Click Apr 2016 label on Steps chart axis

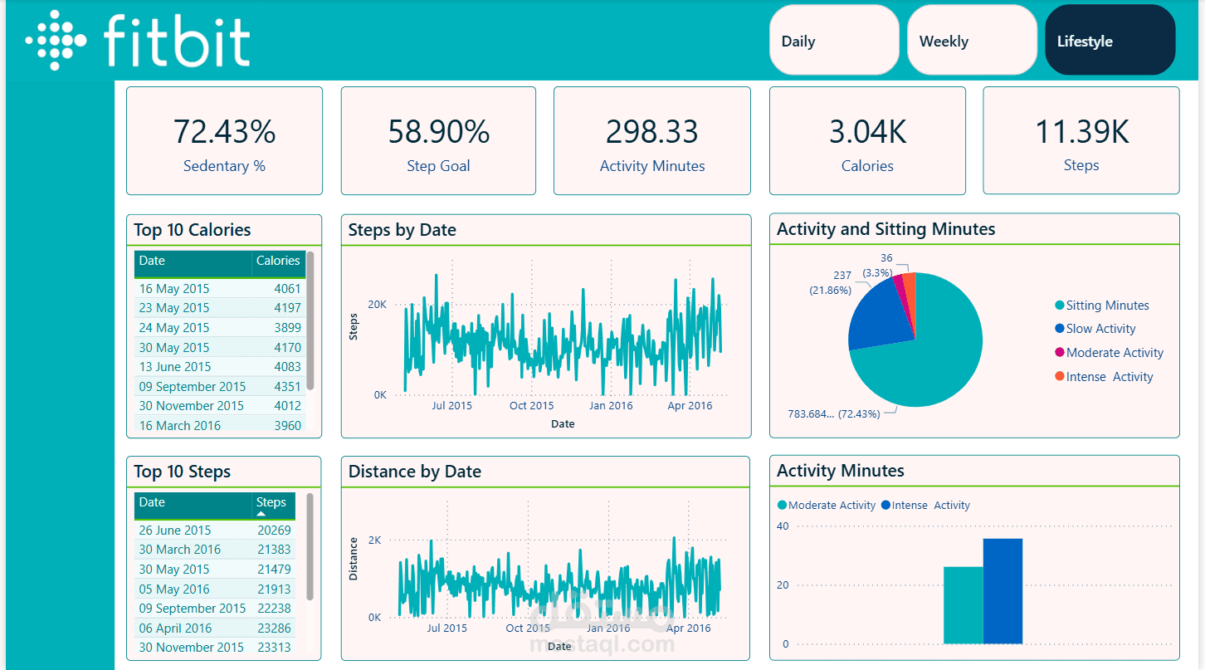pyautogui.click(x=690, y=406)
